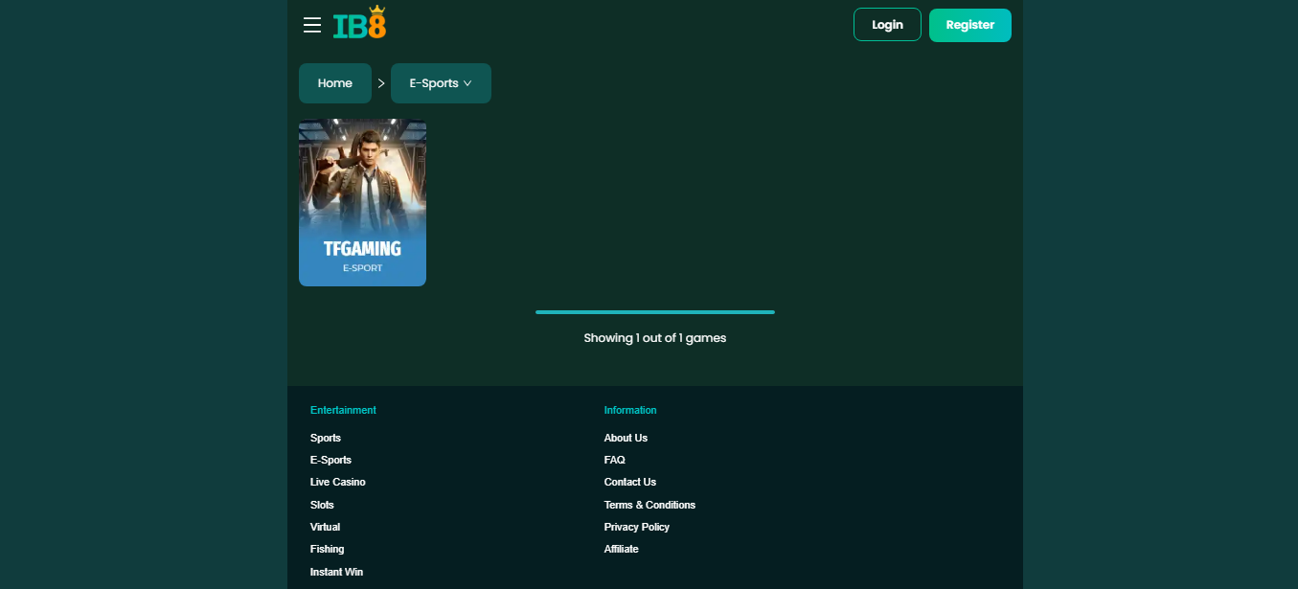The height and width of the screenshot is (589, 1298).
Task: View the FAQ page
Action: [x=614, y=460]
